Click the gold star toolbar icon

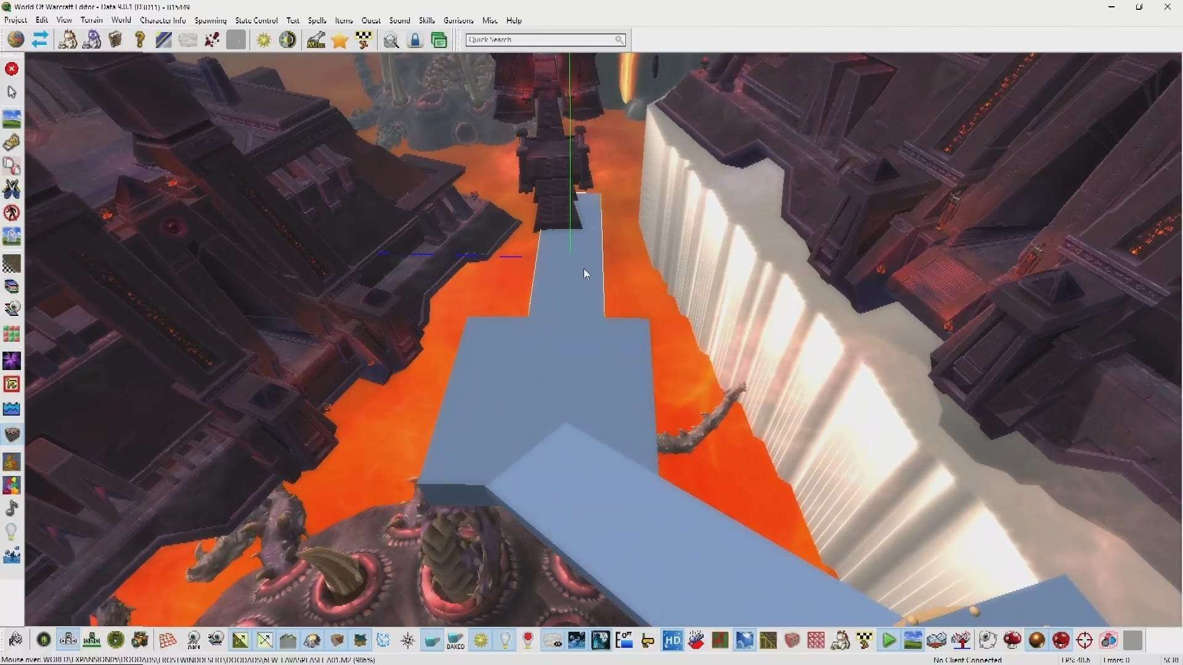click(x=339, y=40)
